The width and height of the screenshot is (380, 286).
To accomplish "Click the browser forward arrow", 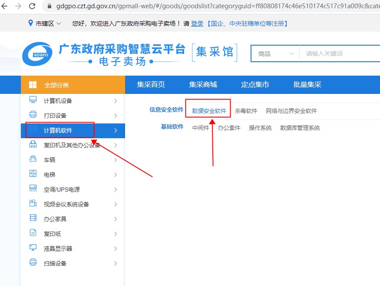I will tap(18, 6).
